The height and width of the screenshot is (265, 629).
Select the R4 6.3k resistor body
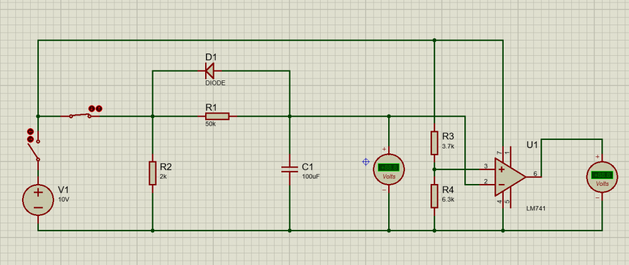pyautogui.click(x=434, y=195)
